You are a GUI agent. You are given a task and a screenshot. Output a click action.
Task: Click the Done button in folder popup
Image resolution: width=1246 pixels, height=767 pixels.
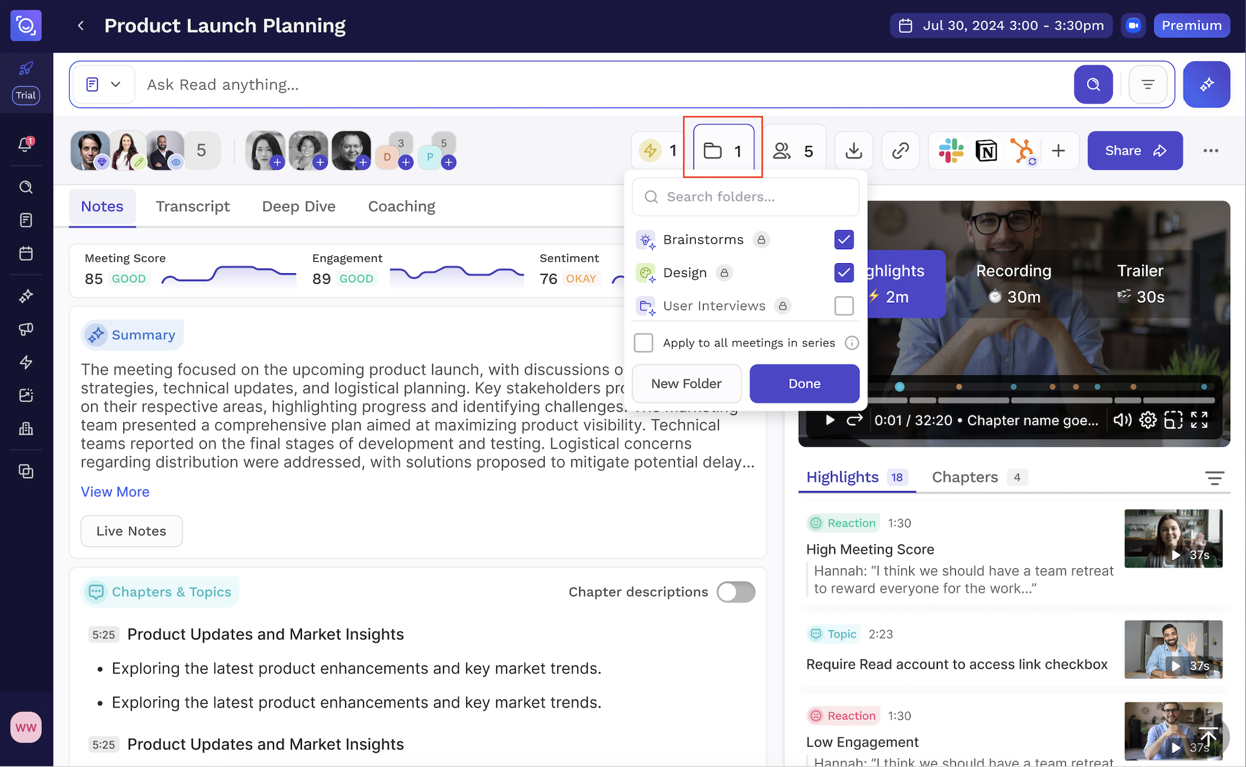pyautogui.click(x=804, y=383)
